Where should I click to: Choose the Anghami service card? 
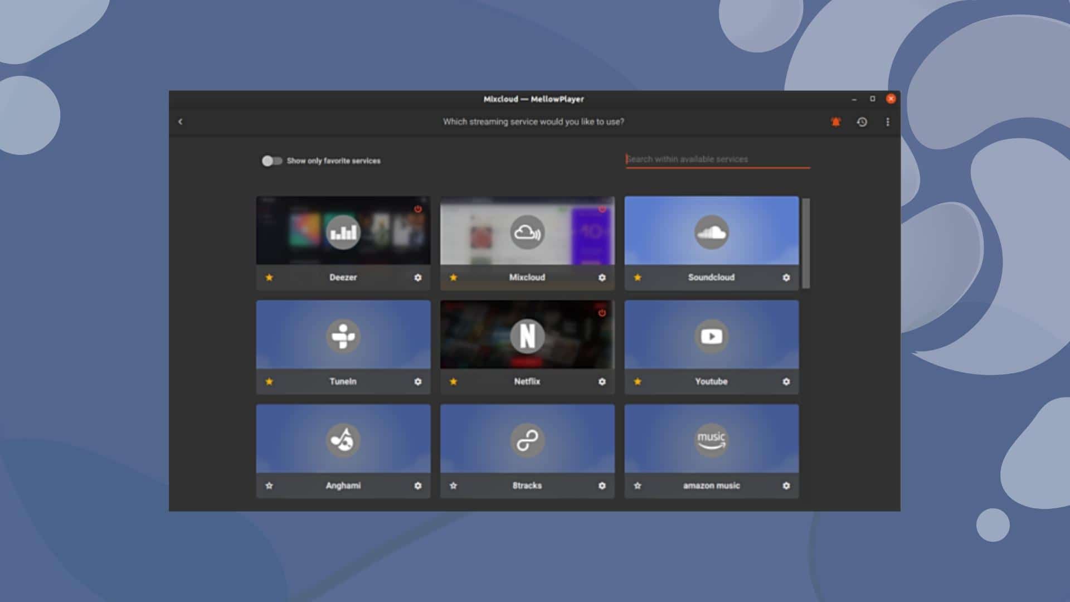[x=343, y=451]
